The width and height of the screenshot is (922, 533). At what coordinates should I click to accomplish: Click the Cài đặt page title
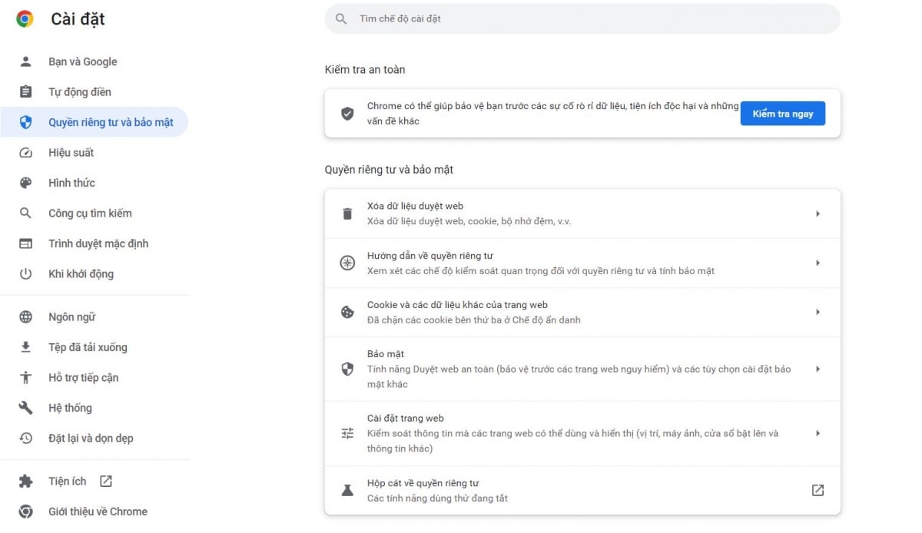[x=78, y=19]
